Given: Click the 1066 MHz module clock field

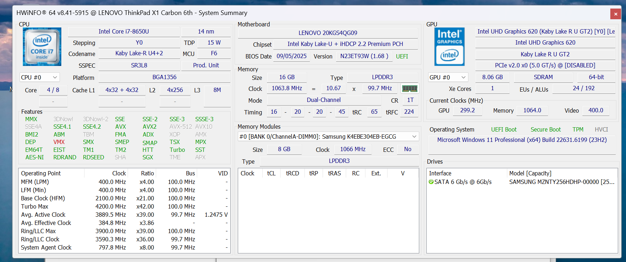Looking at the screenshot, I should coord(353,149).
